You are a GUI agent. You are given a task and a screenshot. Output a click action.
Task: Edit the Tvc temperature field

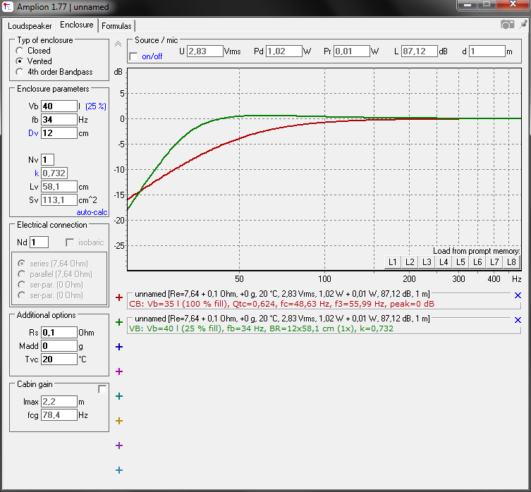[x=59, y=359]
